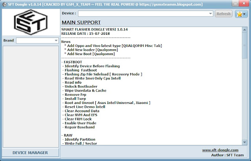Expand the Brand dropdown arrow
The height and width of the screenshot is (161, 251).
pos(56,41)
